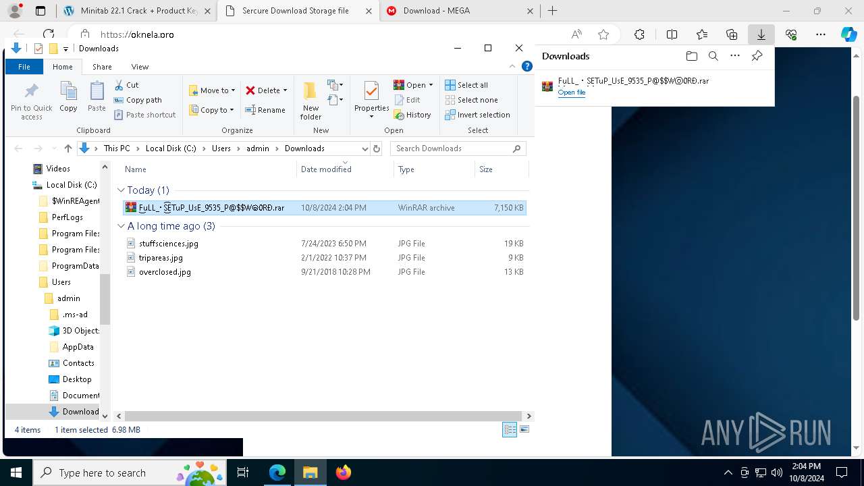This screenshot has height=486, width=864.
Task: Select Local Disk (C:) in navigation tree
Action: point(71,185)
